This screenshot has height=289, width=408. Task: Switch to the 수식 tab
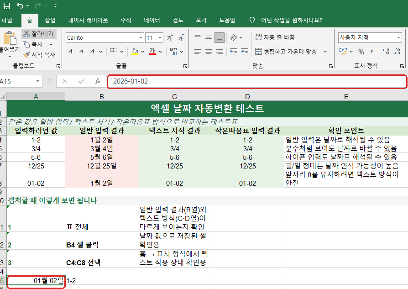(126, 20)
